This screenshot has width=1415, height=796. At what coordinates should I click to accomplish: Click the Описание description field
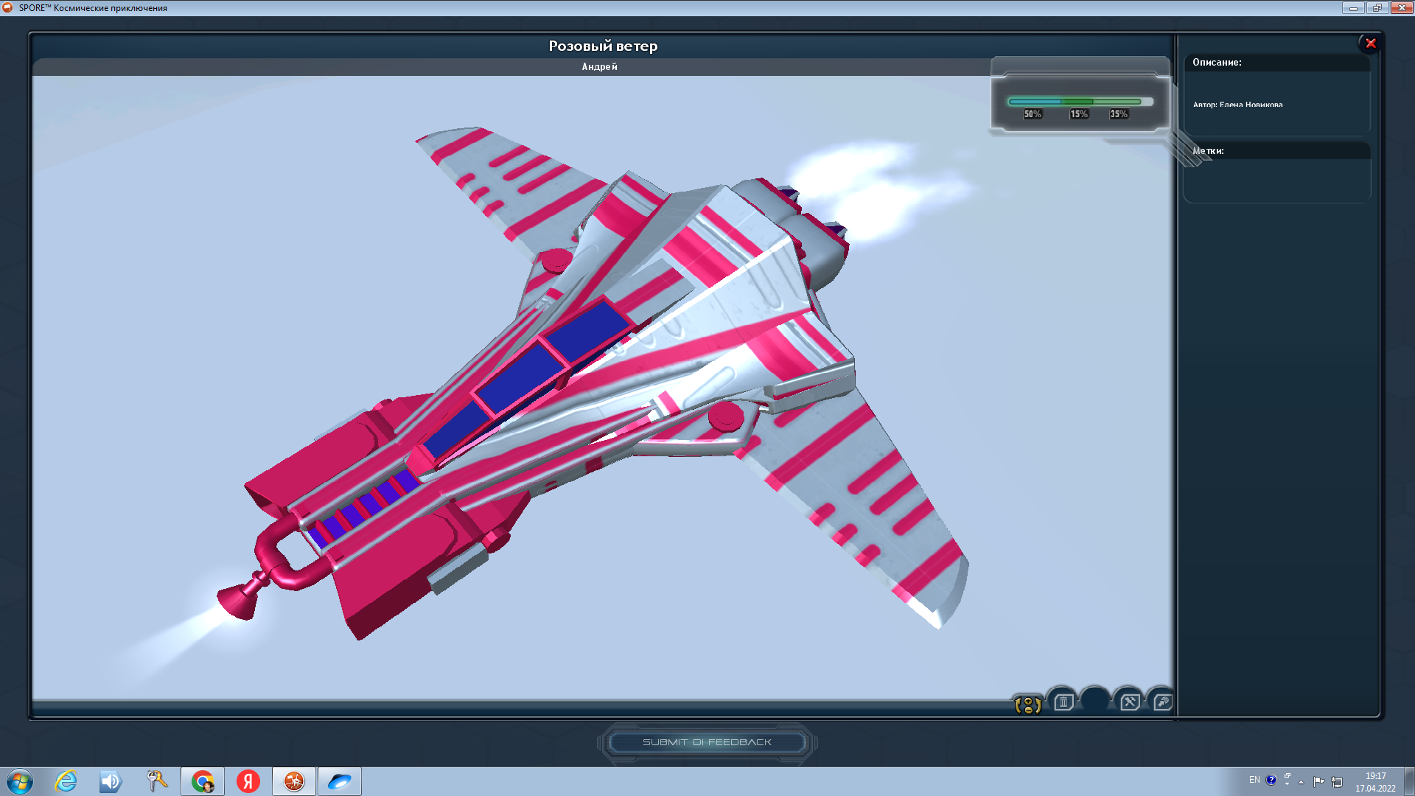[x=1276, y=103]
